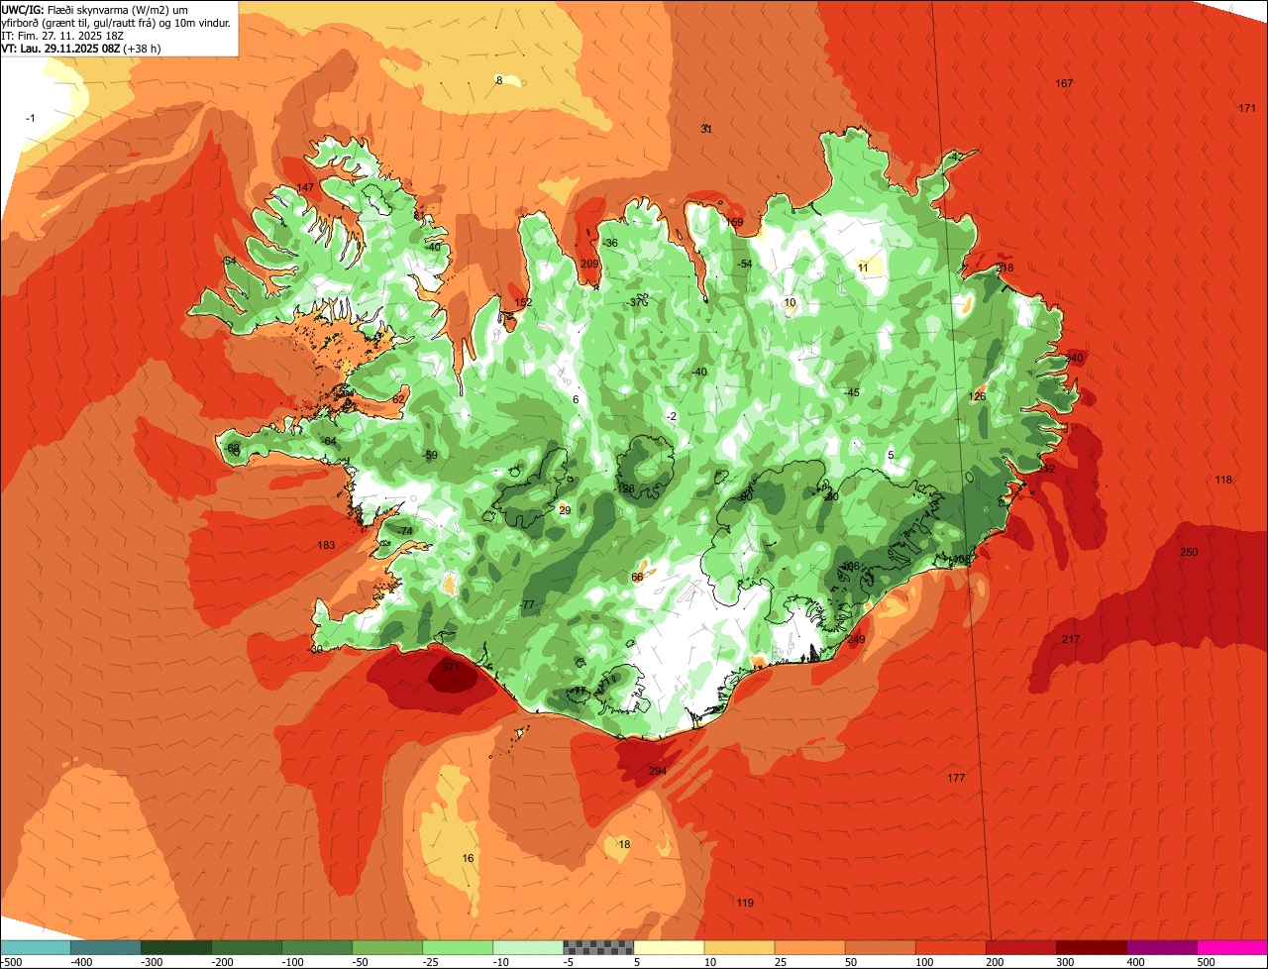Viewport: 1268px width, 969px height.
Task: Click the map value '177' in the southeast sea
Action: coord(956,778)
